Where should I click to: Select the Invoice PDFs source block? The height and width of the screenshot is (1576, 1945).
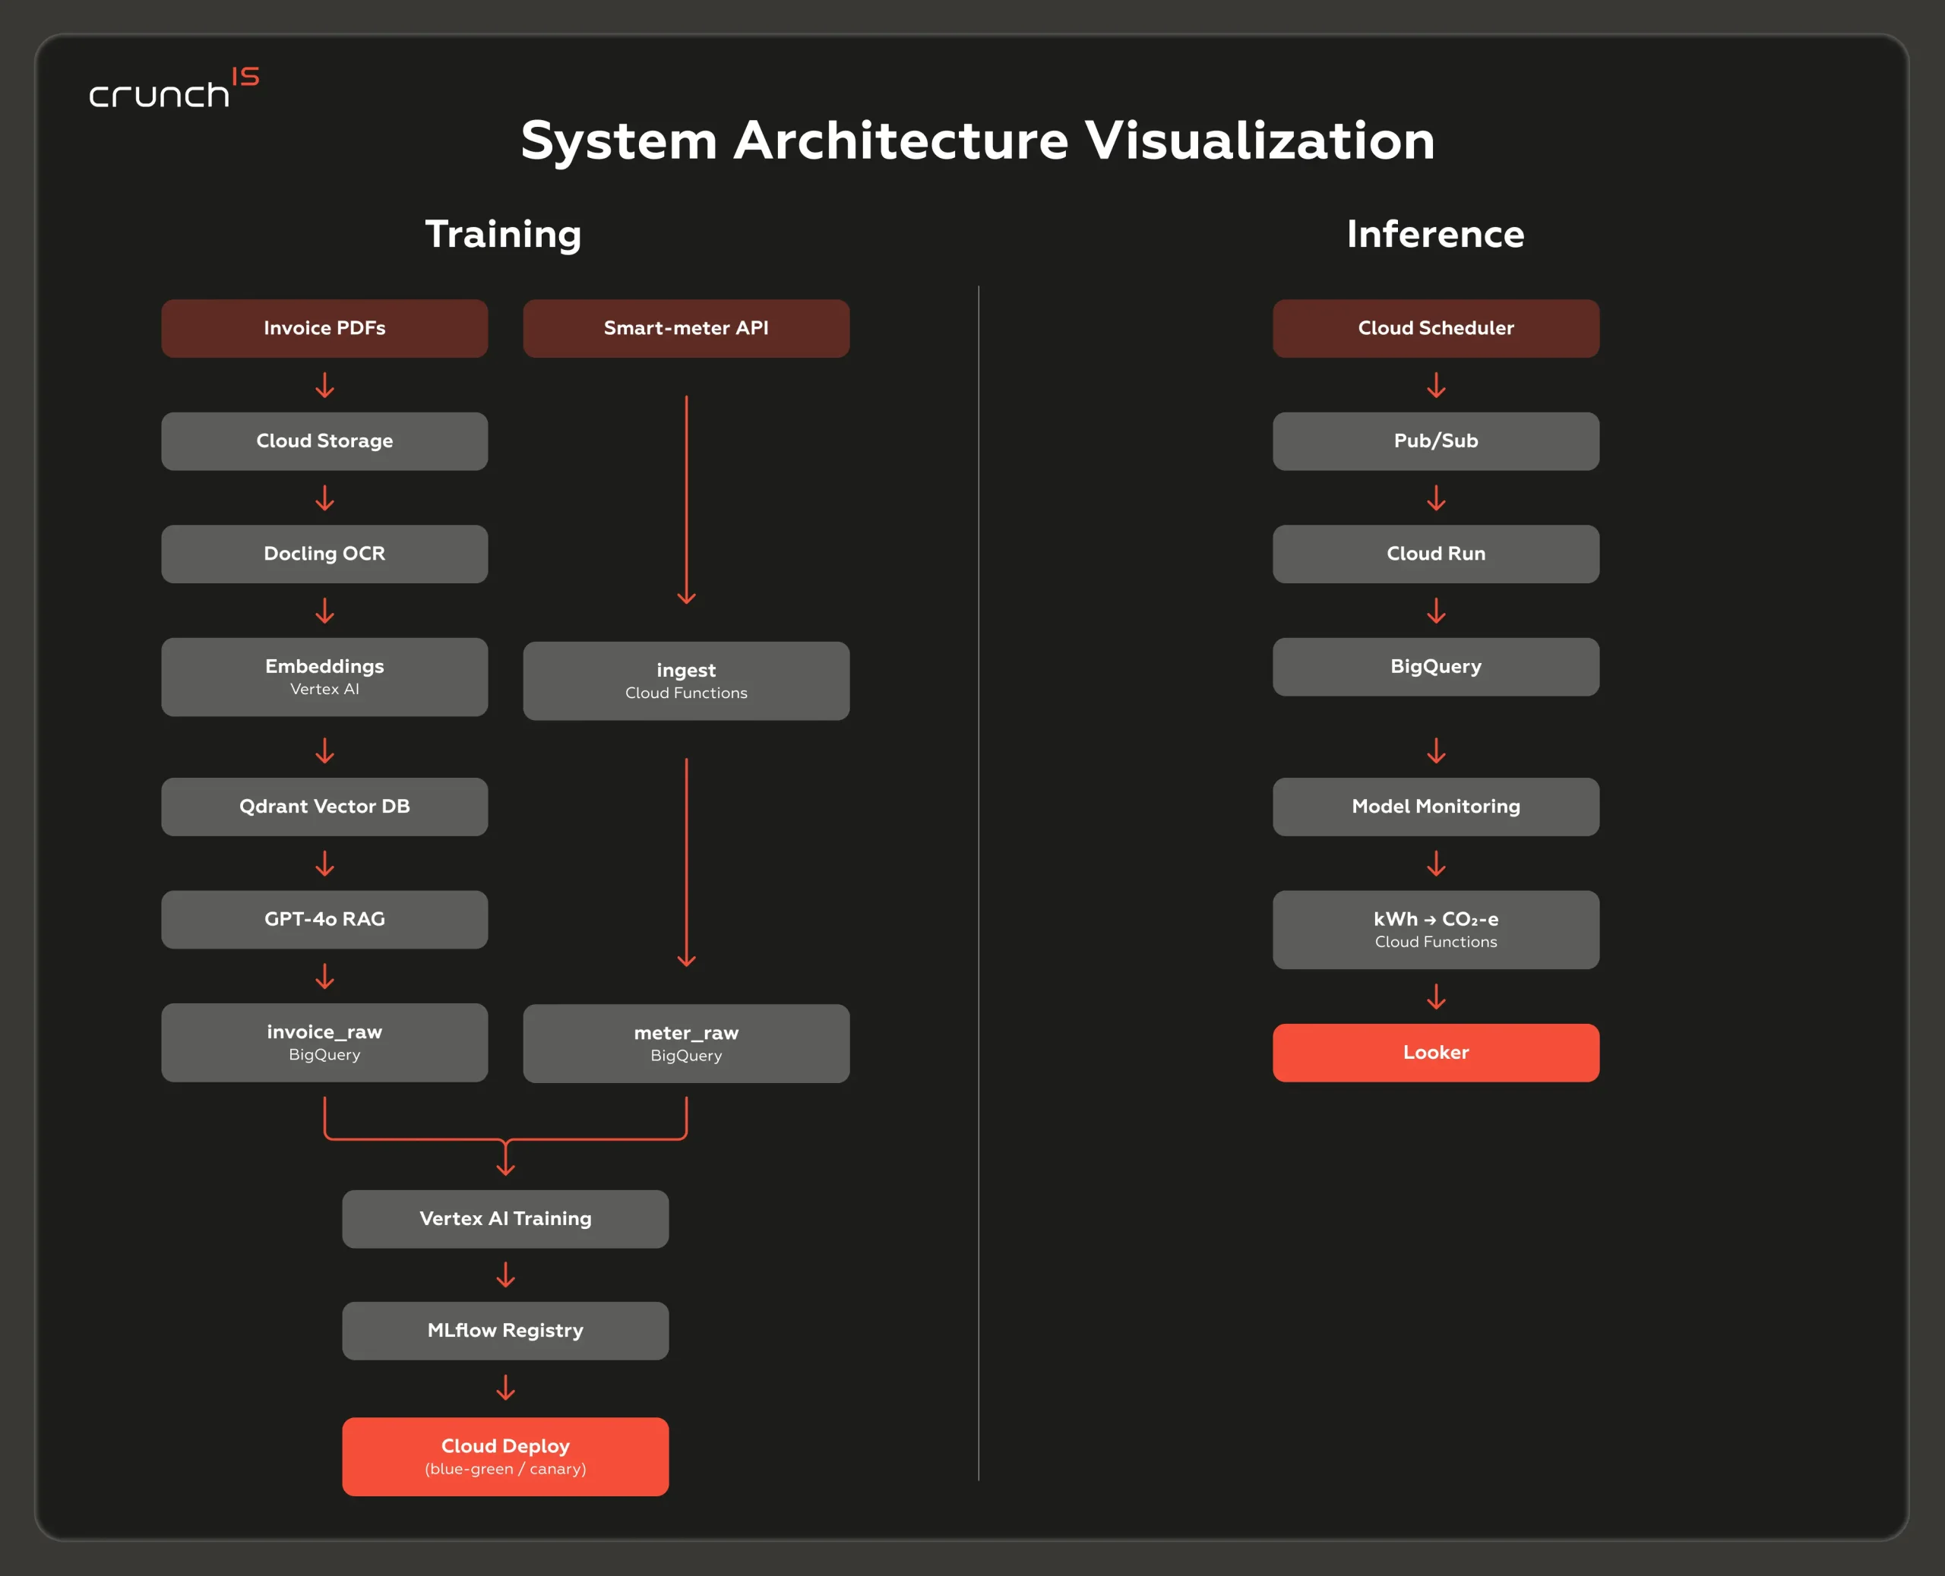tap(324, 327)
